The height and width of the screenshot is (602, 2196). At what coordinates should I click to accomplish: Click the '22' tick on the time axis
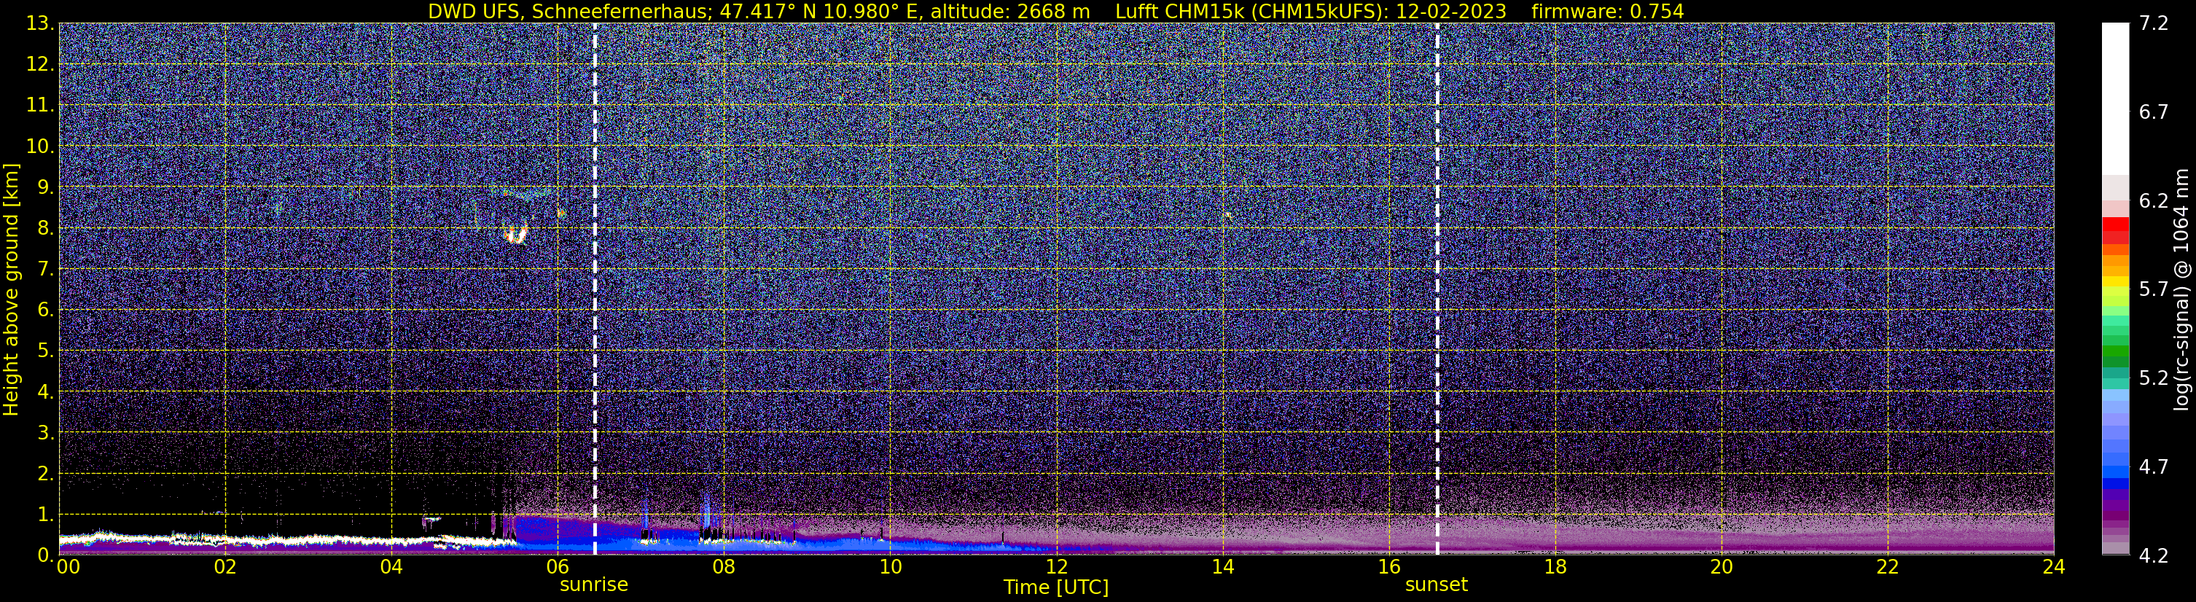(1888, 567)
